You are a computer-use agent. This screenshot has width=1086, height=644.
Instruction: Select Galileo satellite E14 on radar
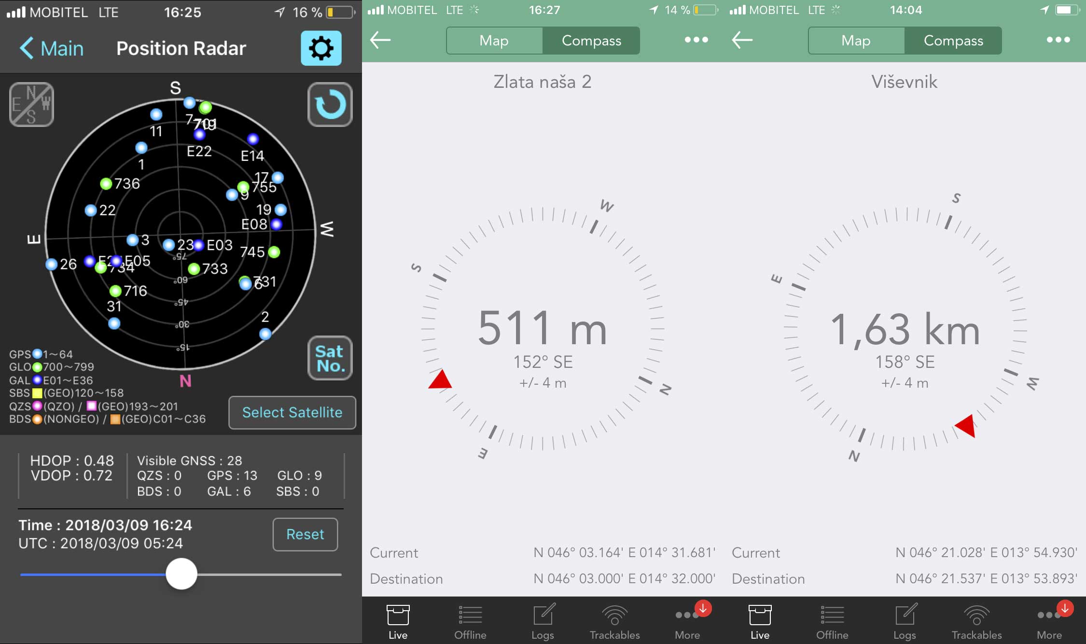point(253,139)
